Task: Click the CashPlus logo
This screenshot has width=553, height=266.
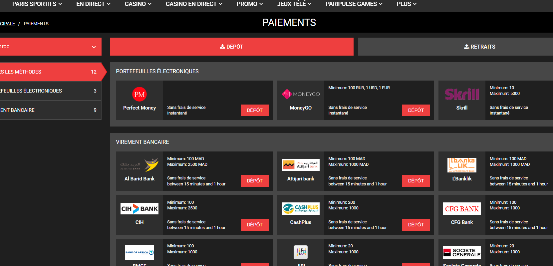Action: point(301,209)
